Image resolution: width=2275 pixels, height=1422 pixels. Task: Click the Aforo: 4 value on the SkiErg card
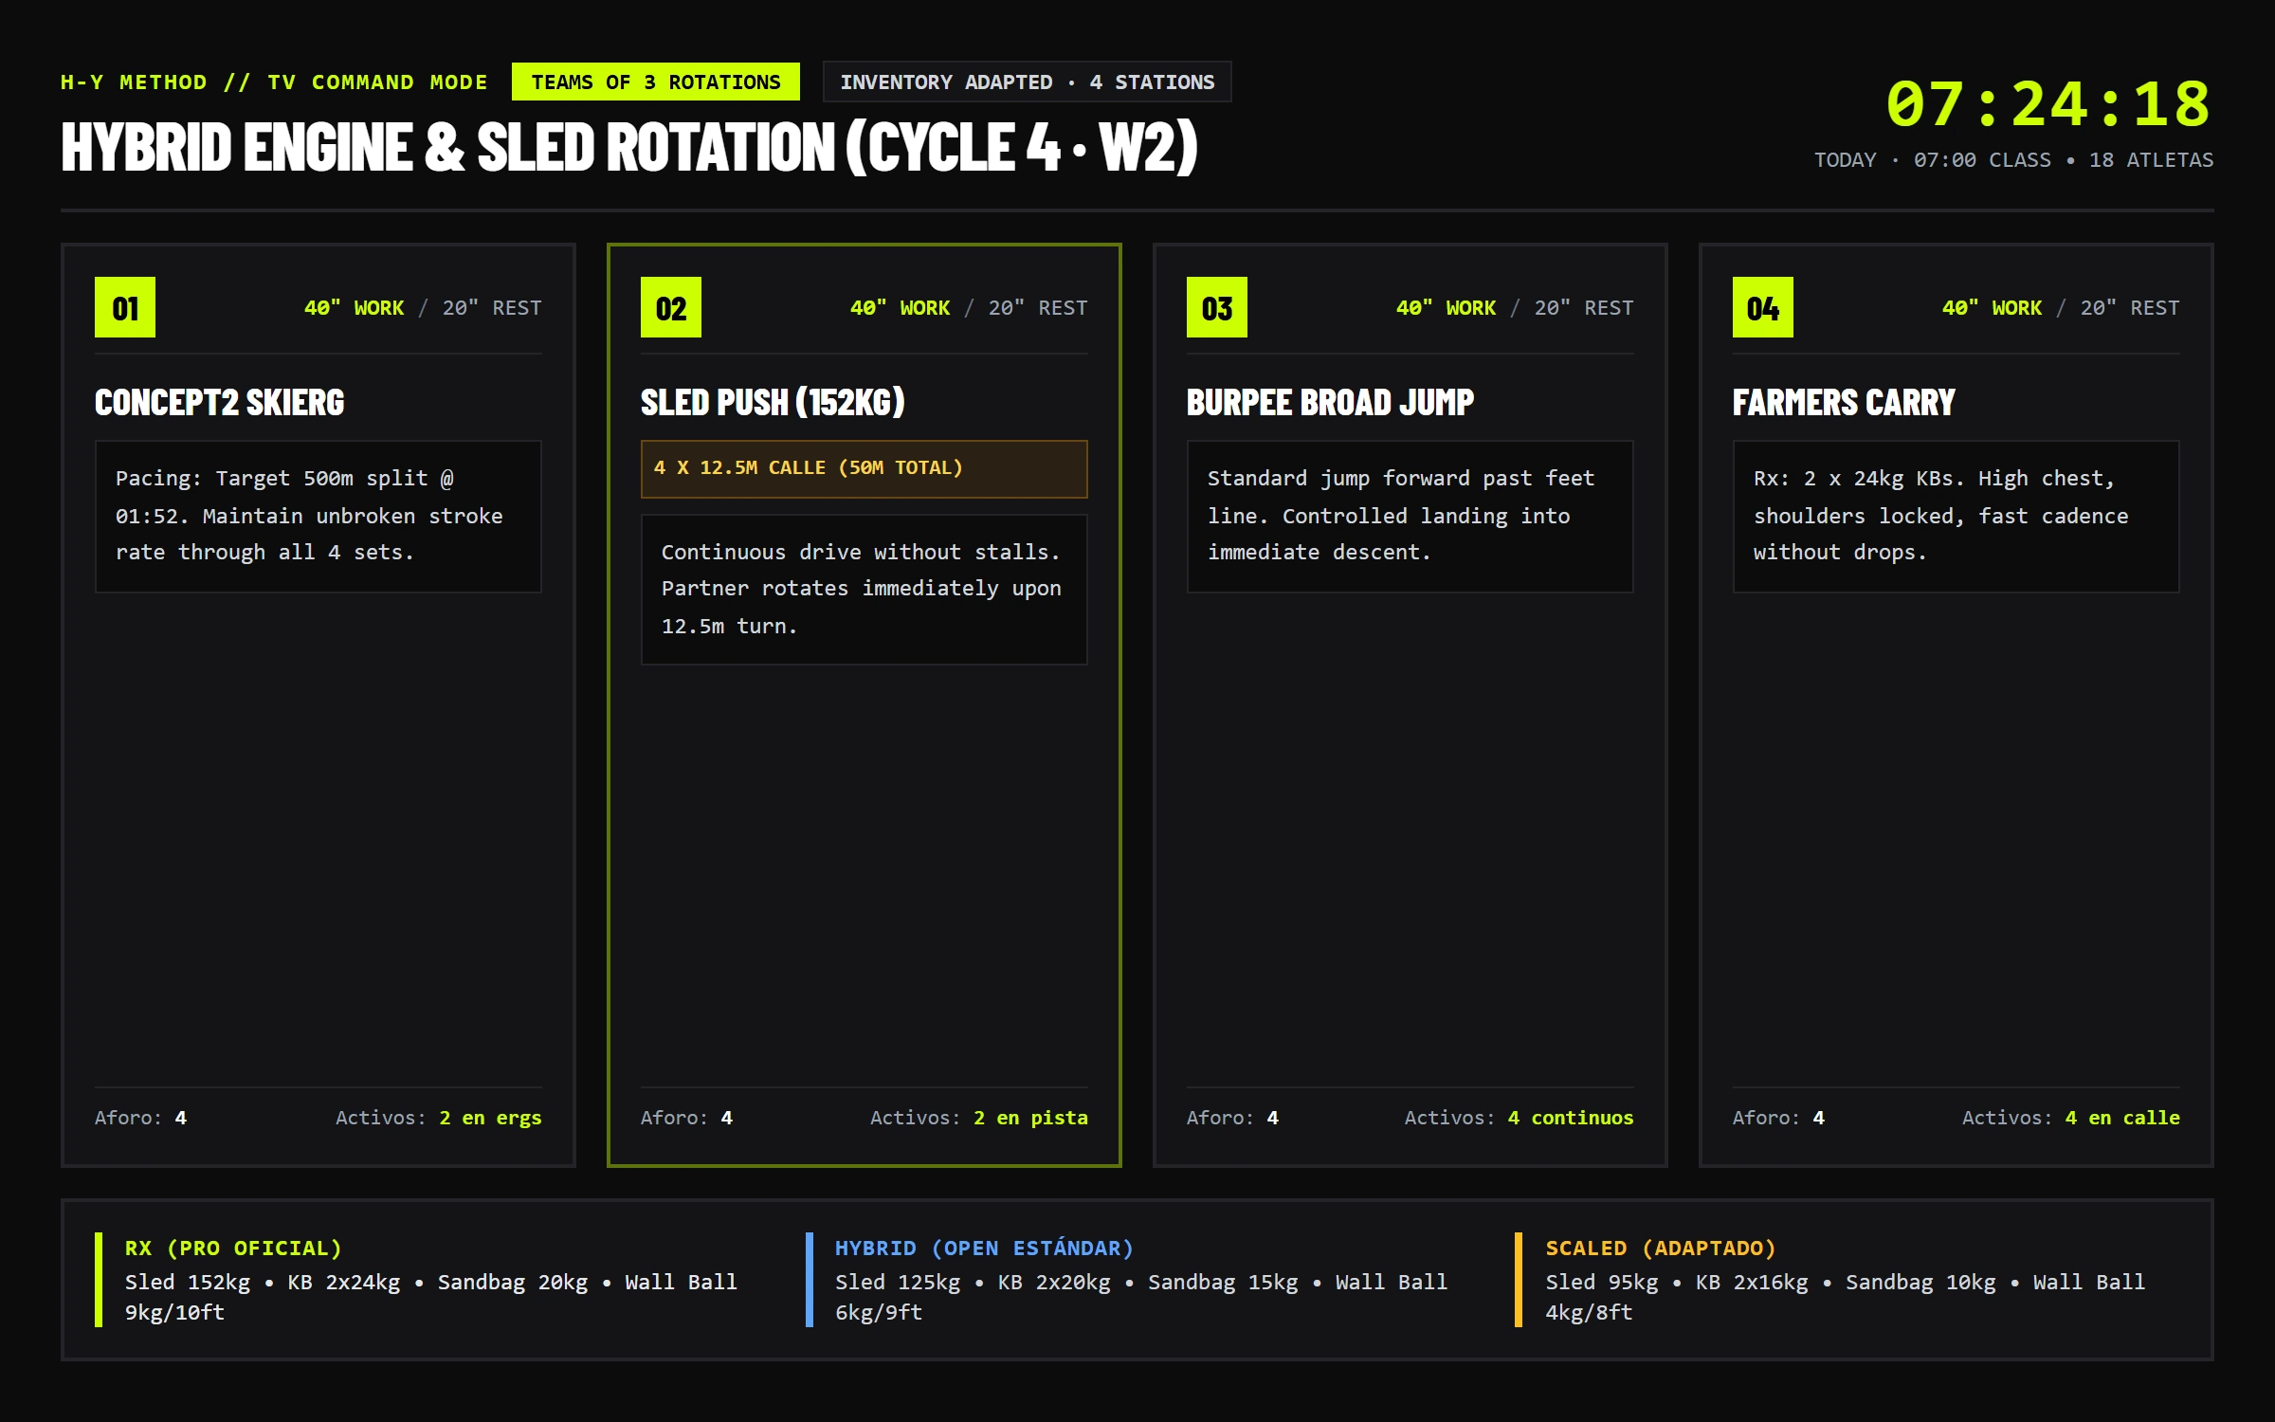(141, 1118)
